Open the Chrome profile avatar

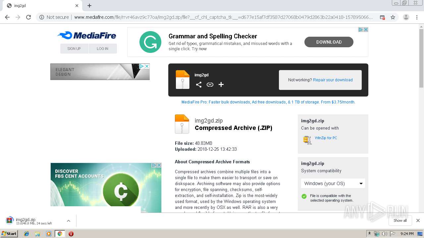pyautogui.click(x=406, y=17)
